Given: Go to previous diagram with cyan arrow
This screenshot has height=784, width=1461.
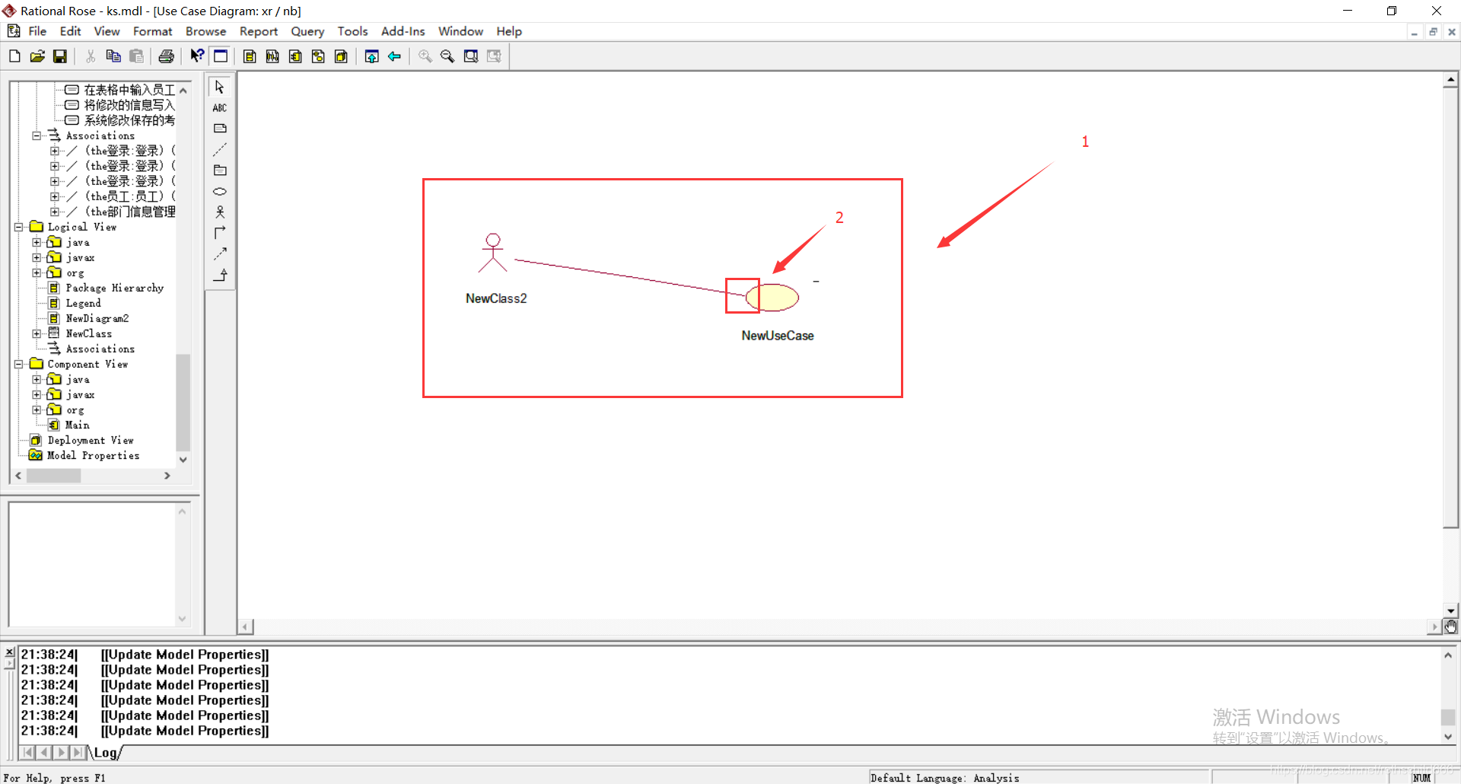Looking at the screenshot, I should (x=394, y=56).
